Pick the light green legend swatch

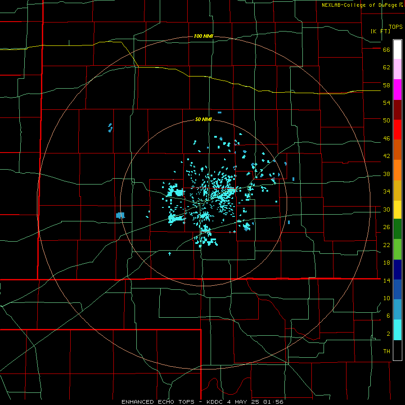(x=397, y=249)
